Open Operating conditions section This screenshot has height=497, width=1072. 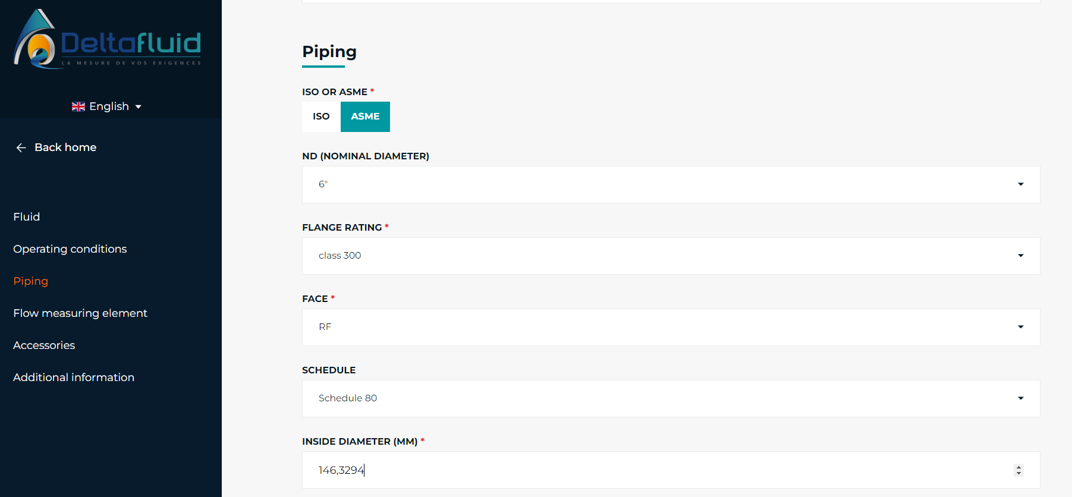(70, 249)
